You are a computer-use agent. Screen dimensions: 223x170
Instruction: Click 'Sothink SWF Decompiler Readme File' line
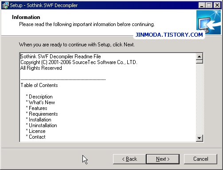click(61, 57)
